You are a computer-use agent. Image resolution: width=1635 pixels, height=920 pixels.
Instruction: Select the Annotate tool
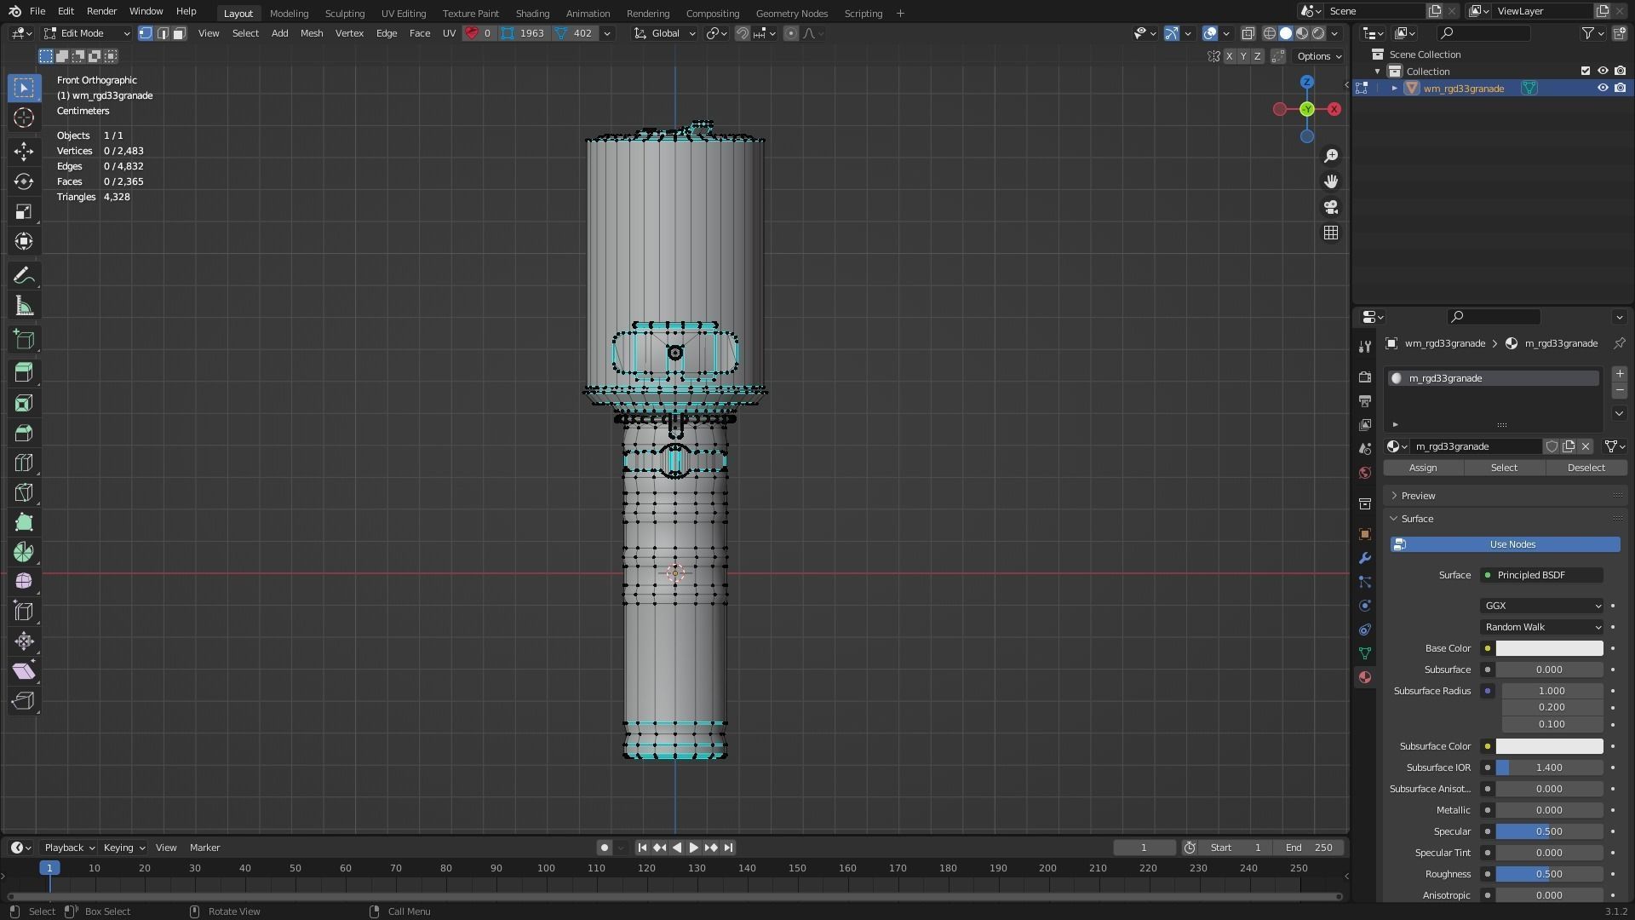point(24,276)
